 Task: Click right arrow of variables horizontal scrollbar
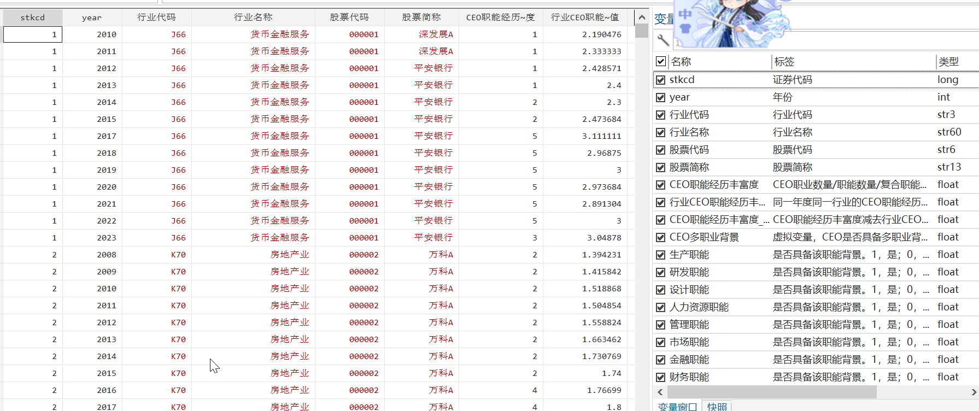coord(974,392)
